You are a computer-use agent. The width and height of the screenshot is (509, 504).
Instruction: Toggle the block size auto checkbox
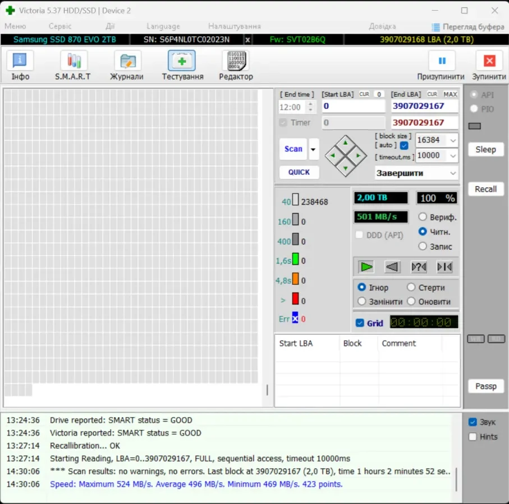click(404, 145)
